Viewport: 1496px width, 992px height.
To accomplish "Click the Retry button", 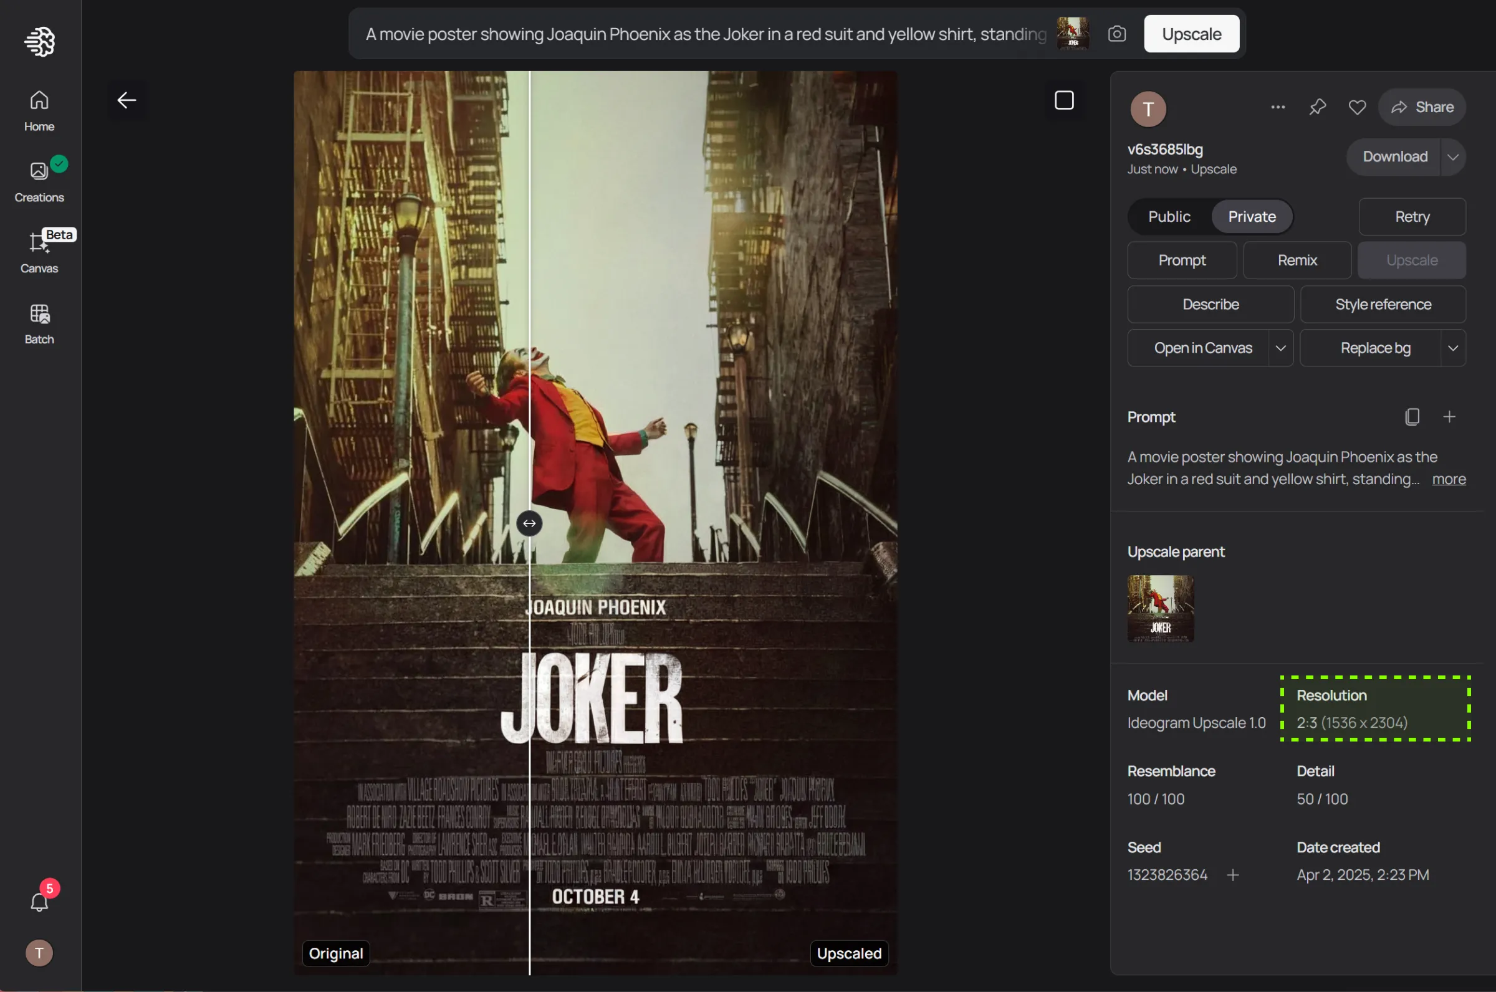I will pos(1412,216).
